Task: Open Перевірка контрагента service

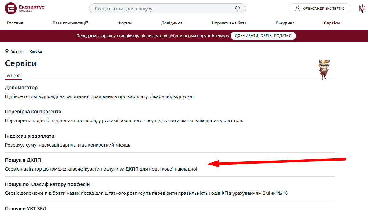Action: point(33,112)
